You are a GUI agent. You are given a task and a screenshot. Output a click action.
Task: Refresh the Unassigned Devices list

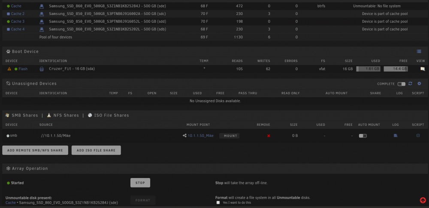(x=410, y=83)
